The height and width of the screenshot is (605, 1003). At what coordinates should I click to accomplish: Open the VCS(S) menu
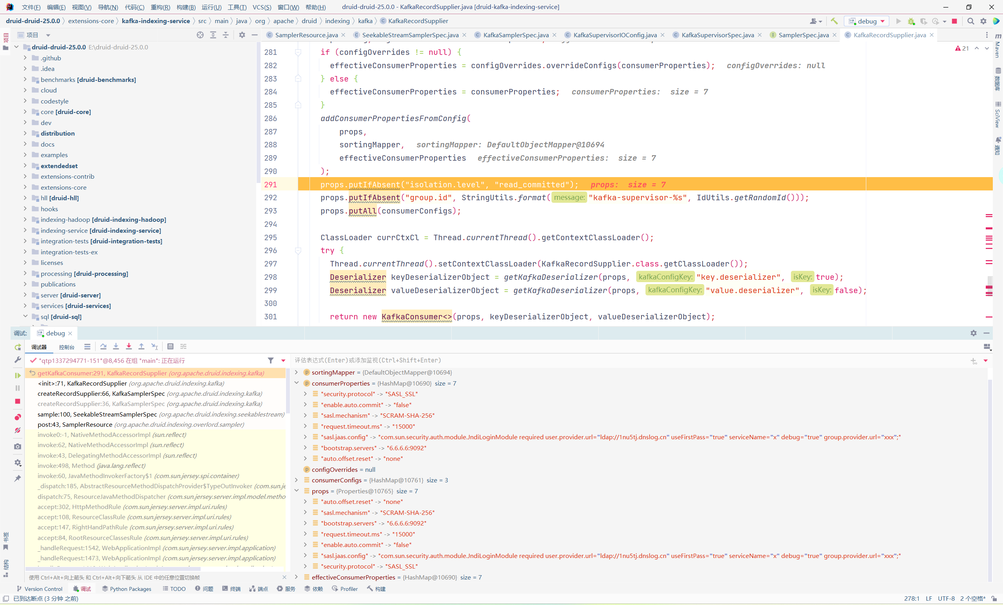262,7
